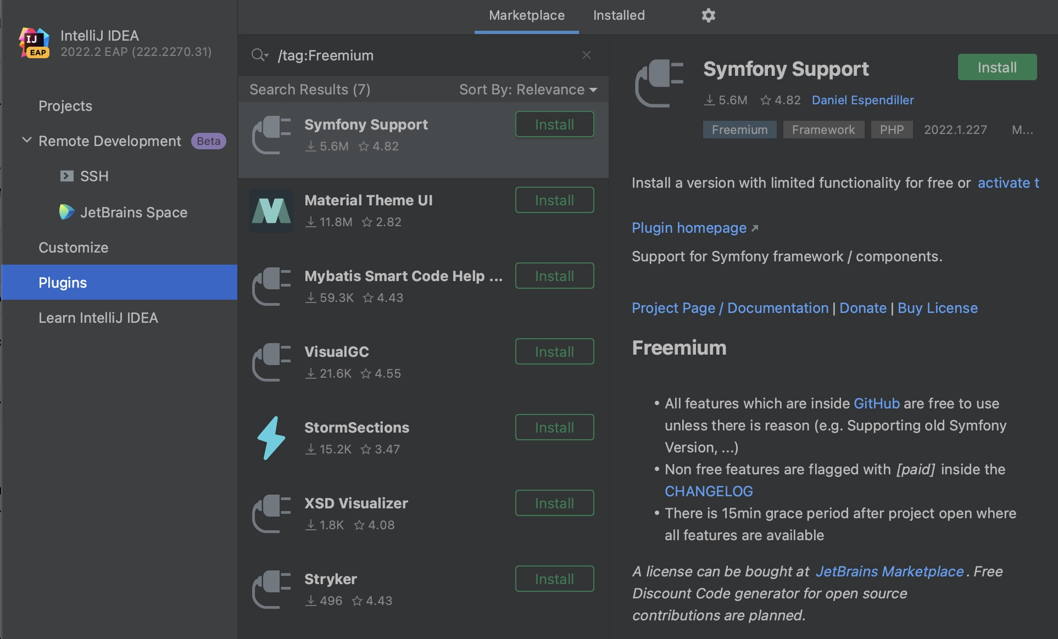Screen dimensions: 1058x639
Task: Click the external link arrow beside Plugin homepage
Action: coord(755,228)
